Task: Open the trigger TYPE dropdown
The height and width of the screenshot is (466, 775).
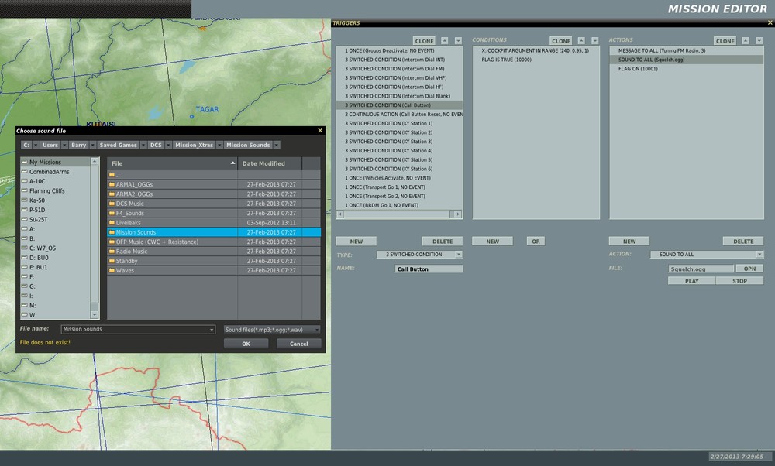Action: click(x=459, y=255)
